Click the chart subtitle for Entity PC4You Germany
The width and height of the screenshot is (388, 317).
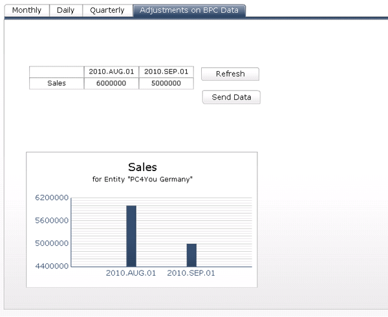point(142,179)
